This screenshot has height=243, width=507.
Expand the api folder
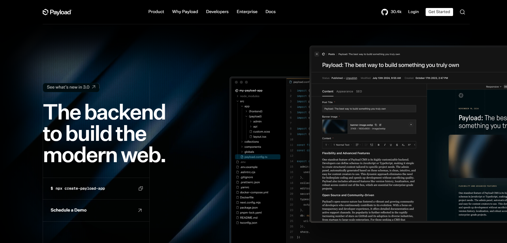click(251, 126)
